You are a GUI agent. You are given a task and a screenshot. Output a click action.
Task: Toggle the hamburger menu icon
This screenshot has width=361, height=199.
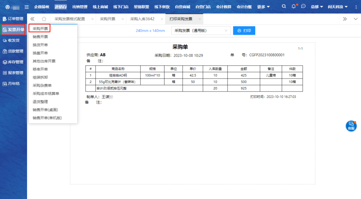[x=27, y=7]
